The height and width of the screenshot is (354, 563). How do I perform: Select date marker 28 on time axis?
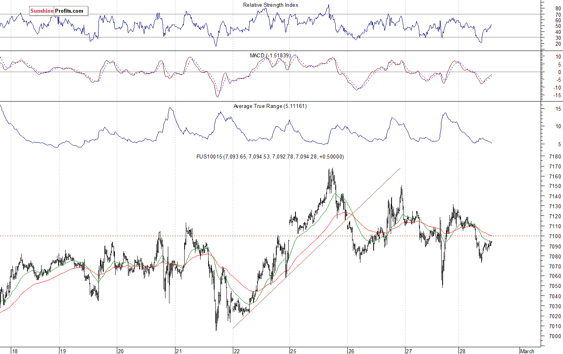pyautogui.click(x=462, y=351)
